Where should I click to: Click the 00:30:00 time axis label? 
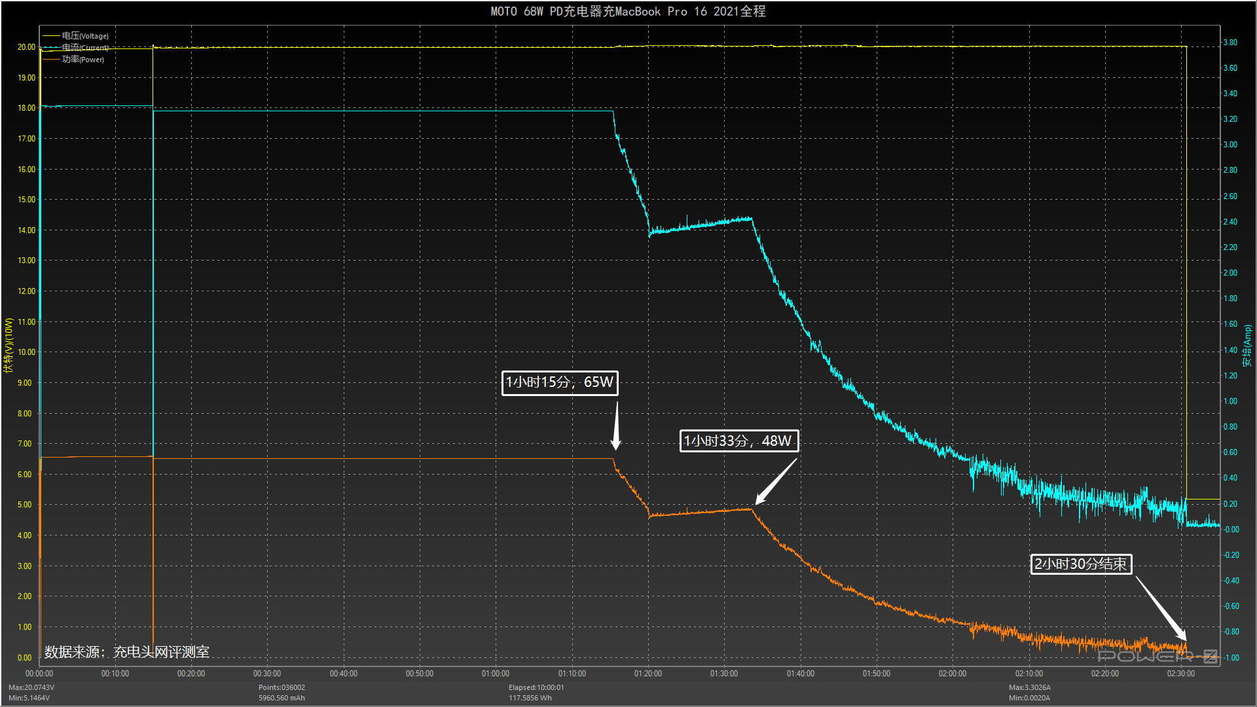click(267, 674)
